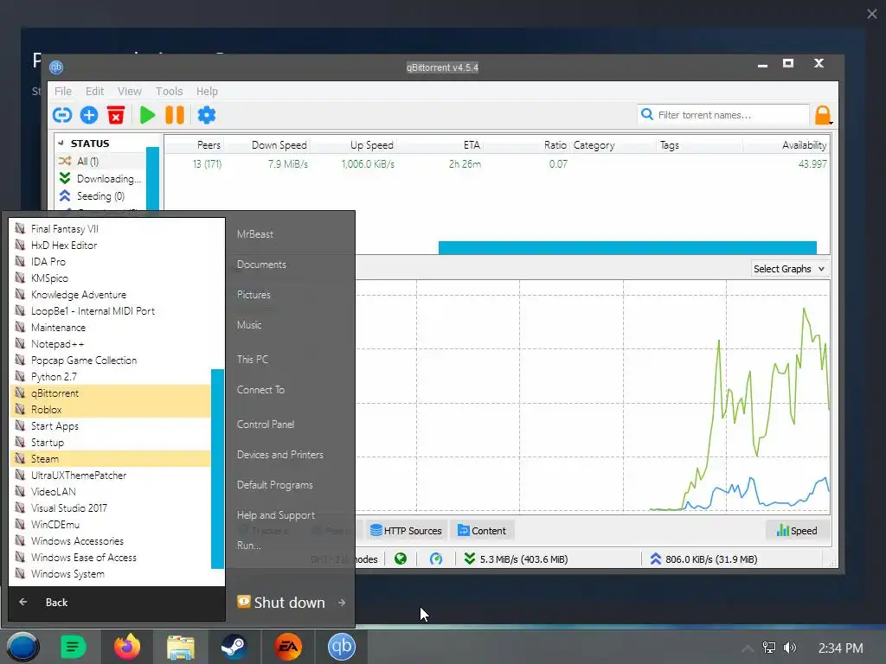
Task: Click the Add Torrent File plus icon
Action: coord(89,115)
